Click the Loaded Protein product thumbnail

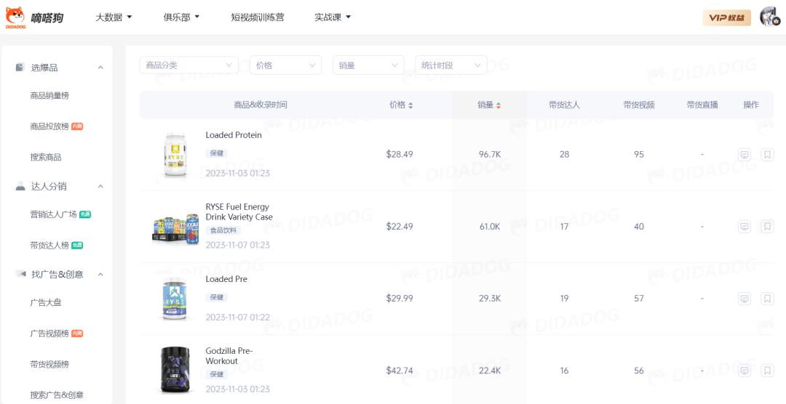tap(175, 154)
